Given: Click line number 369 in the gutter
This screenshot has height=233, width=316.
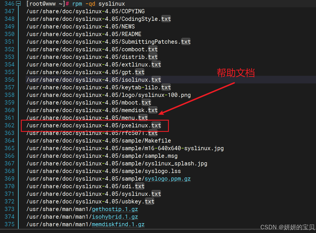Looking at the screenshot, I should [x=10, y=179].
